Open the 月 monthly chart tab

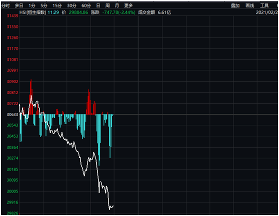tap(116, 5)
